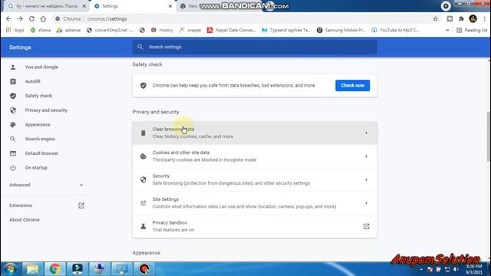Open the Samsung Mobile bookmark
This screenshot has width=491, height=276.
(341, 30)
